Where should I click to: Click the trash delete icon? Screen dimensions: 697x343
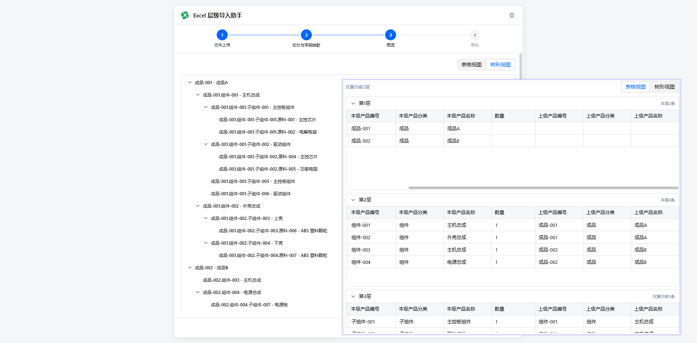[x=512, y=15]
